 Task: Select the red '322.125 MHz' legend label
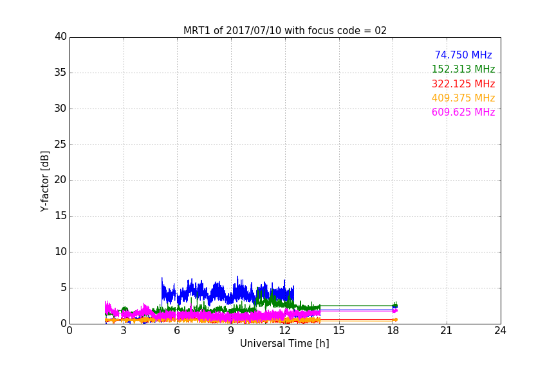(463, 84)
